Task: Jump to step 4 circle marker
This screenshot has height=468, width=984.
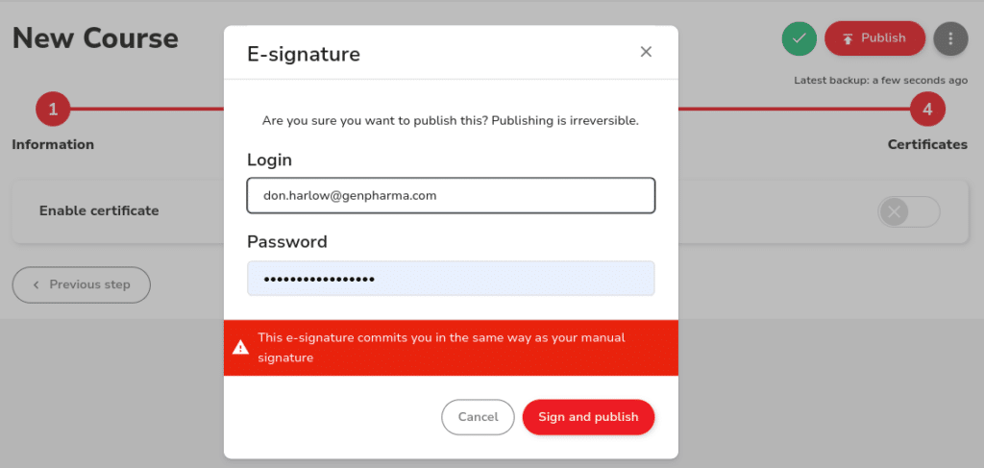Action: [927, 110]
